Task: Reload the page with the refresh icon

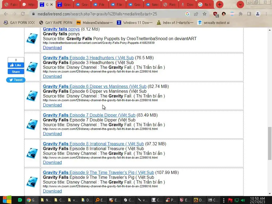Action: coord(23,14)
